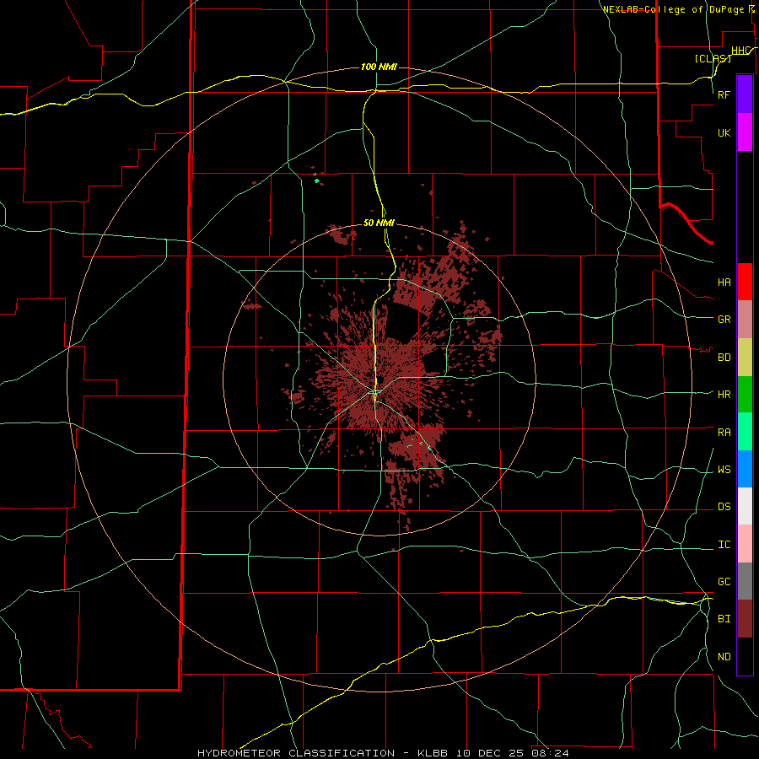Click the DS white color swatch
The width and height of the screenshot is (759, 759).
[x=745, y=506]
